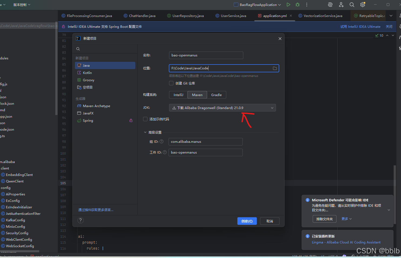Click the Create button
Screen dimensions: 401x258
(247, 221)
